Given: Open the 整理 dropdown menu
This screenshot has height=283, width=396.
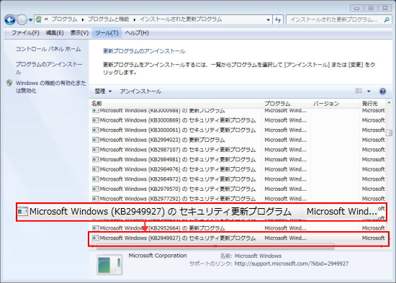Looking at the screenshot, I should coord(103,91).
